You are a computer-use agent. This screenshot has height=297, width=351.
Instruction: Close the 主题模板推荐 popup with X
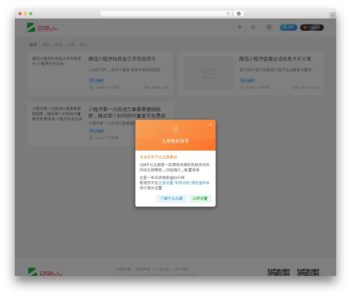211,125
